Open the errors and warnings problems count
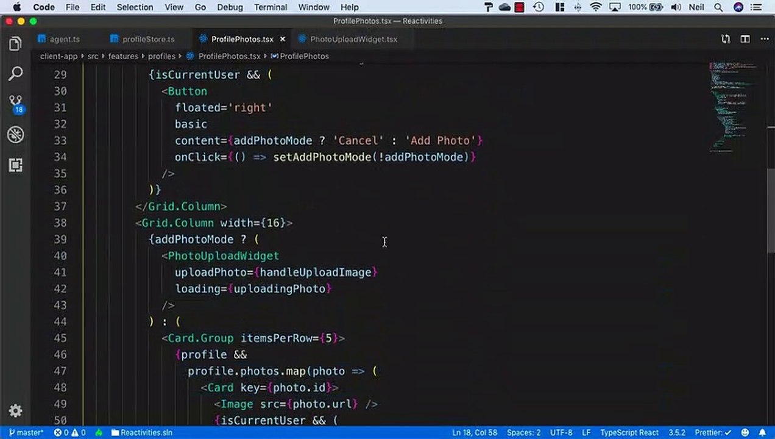The image size is (775, 439). pos(70,432)
